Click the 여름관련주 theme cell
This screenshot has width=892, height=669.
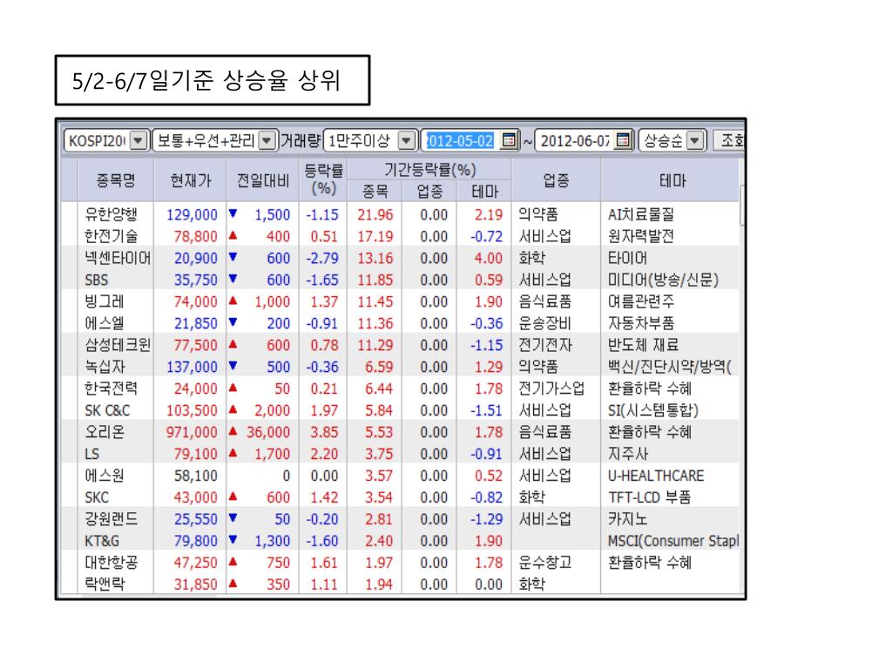pos(640,301)
